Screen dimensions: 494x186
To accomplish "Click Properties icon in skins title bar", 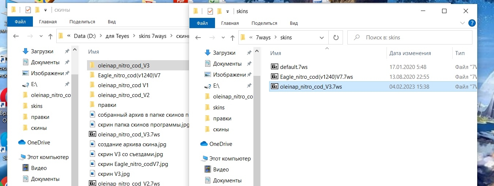I will tap(210, 11).
